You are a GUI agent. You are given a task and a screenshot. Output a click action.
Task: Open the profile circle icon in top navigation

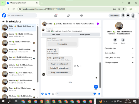click(81, 16)
